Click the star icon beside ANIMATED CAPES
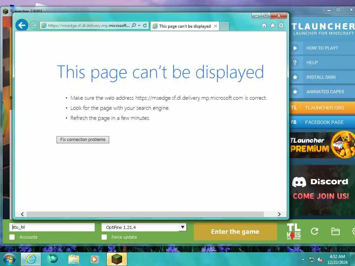This screenshot has width=355, height=266. pos(295,91)
